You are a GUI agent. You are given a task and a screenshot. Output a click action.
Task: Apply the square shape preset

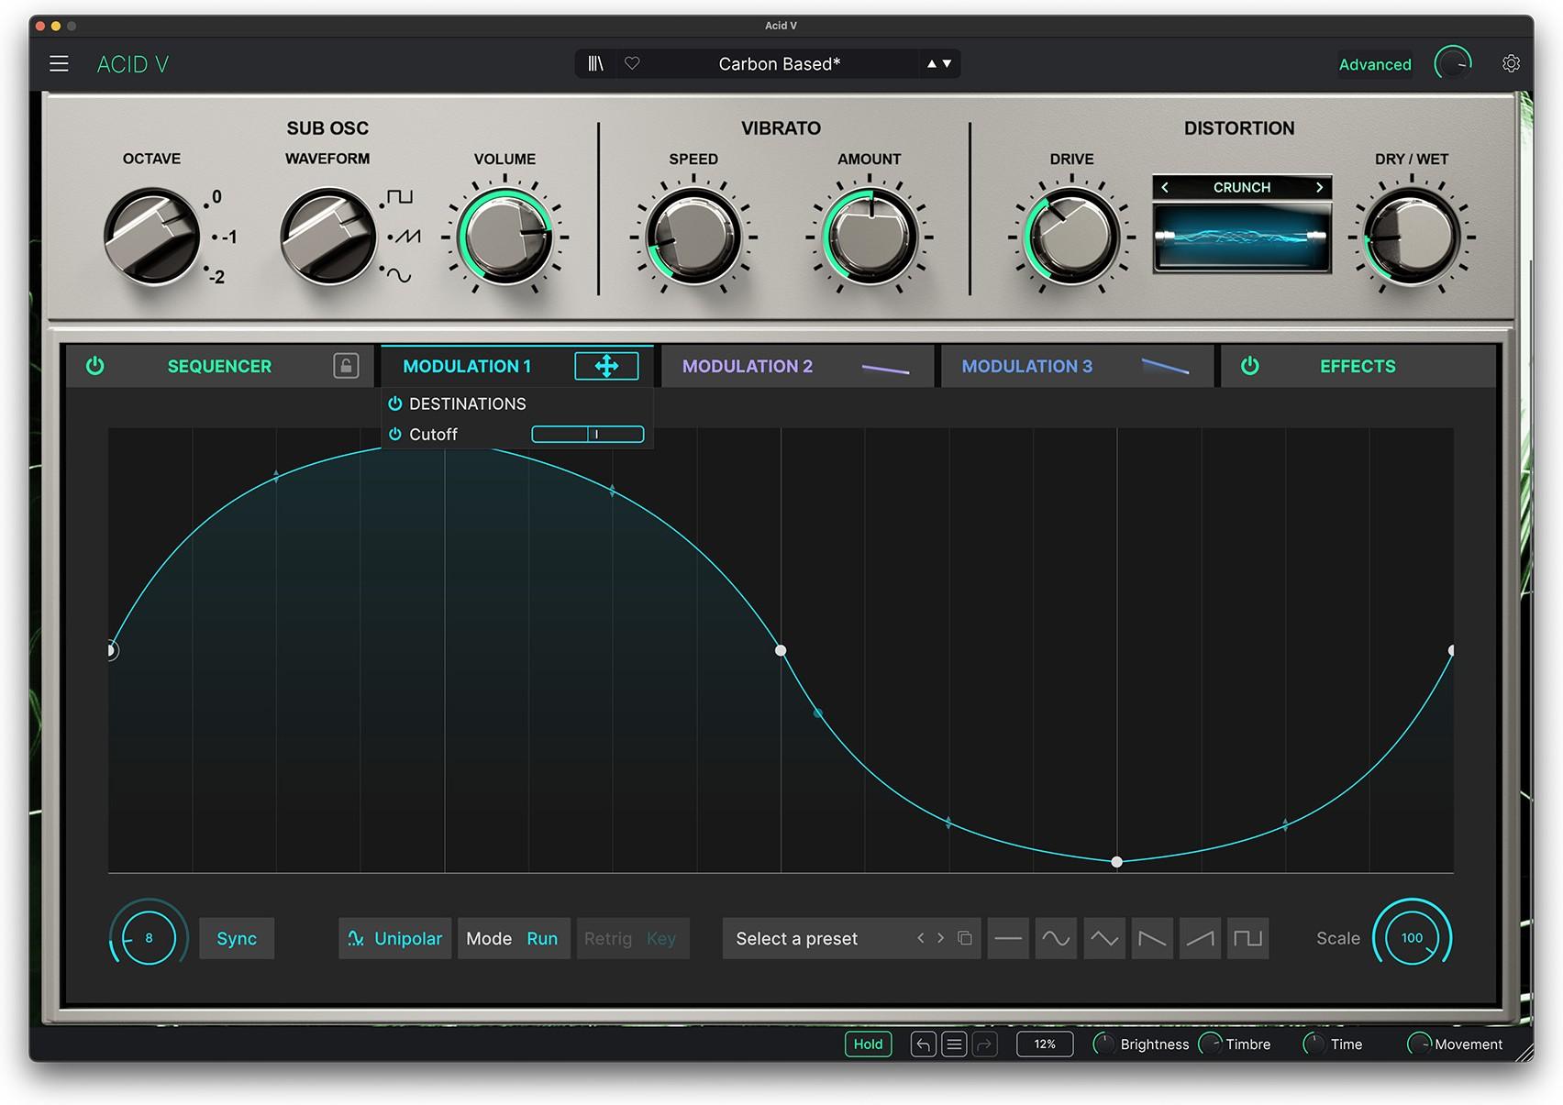1247,938
